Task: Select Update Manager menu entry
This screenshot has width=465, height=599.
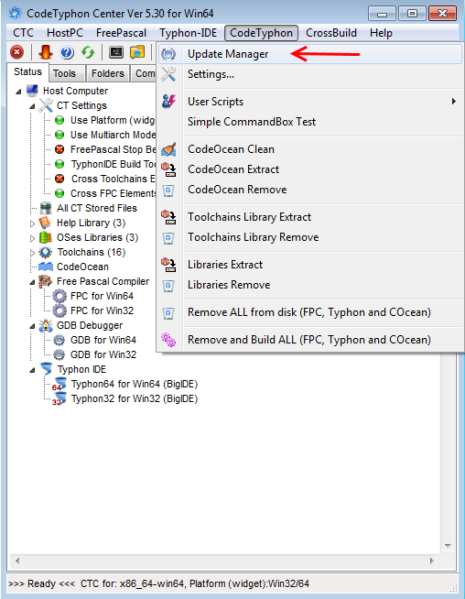Action: pos(310,54)
